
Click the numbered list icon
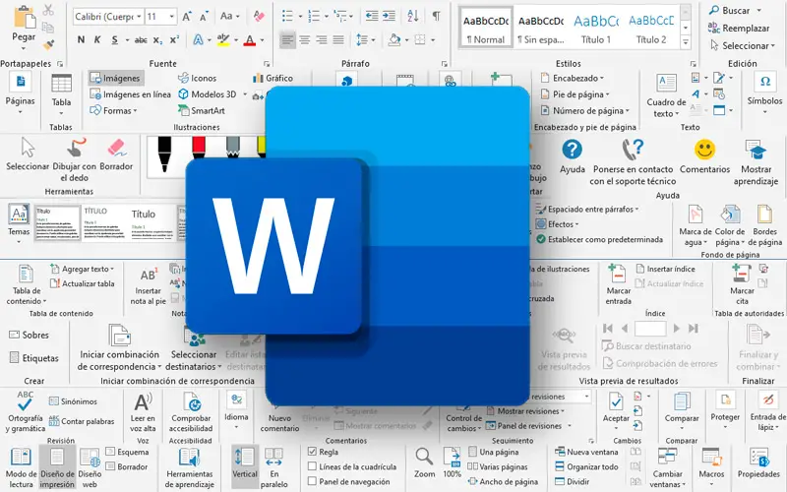point(314,16)
